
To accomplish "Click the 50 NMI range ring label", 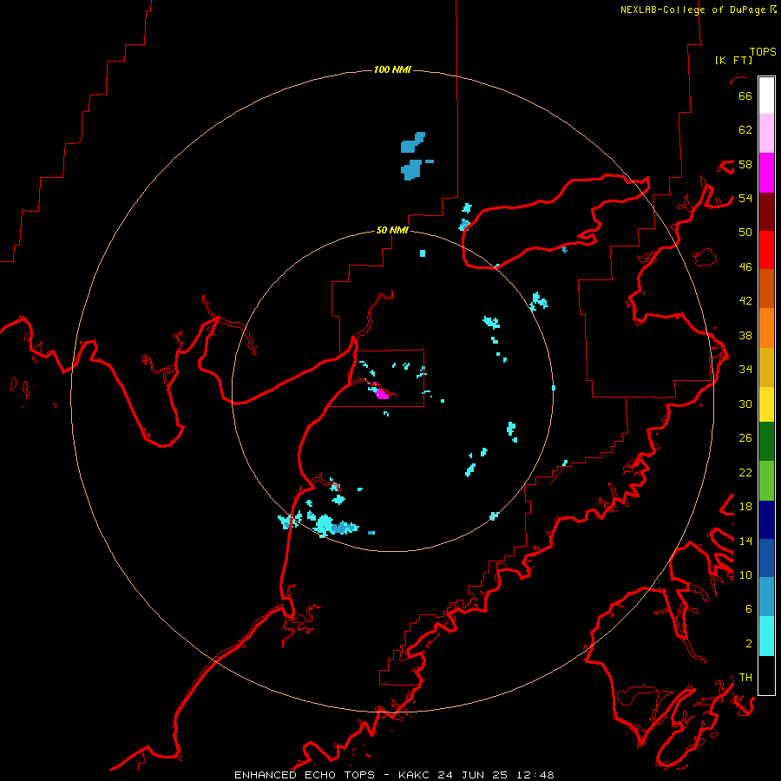I will pos(392,230).
